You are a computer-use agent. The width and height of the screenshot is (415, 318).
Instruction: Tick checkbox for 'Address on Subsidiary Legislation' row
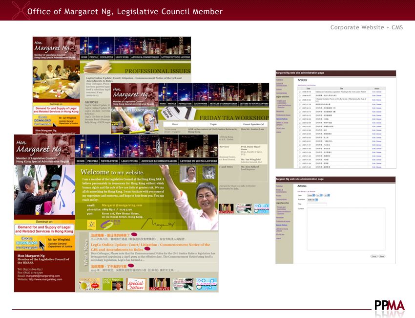click(x=300, y=92)
